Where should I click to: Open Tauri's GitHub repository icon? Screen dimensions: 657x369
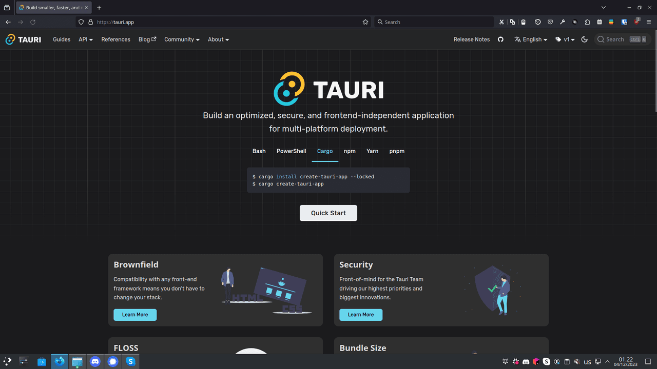click(x=501, y=39)
